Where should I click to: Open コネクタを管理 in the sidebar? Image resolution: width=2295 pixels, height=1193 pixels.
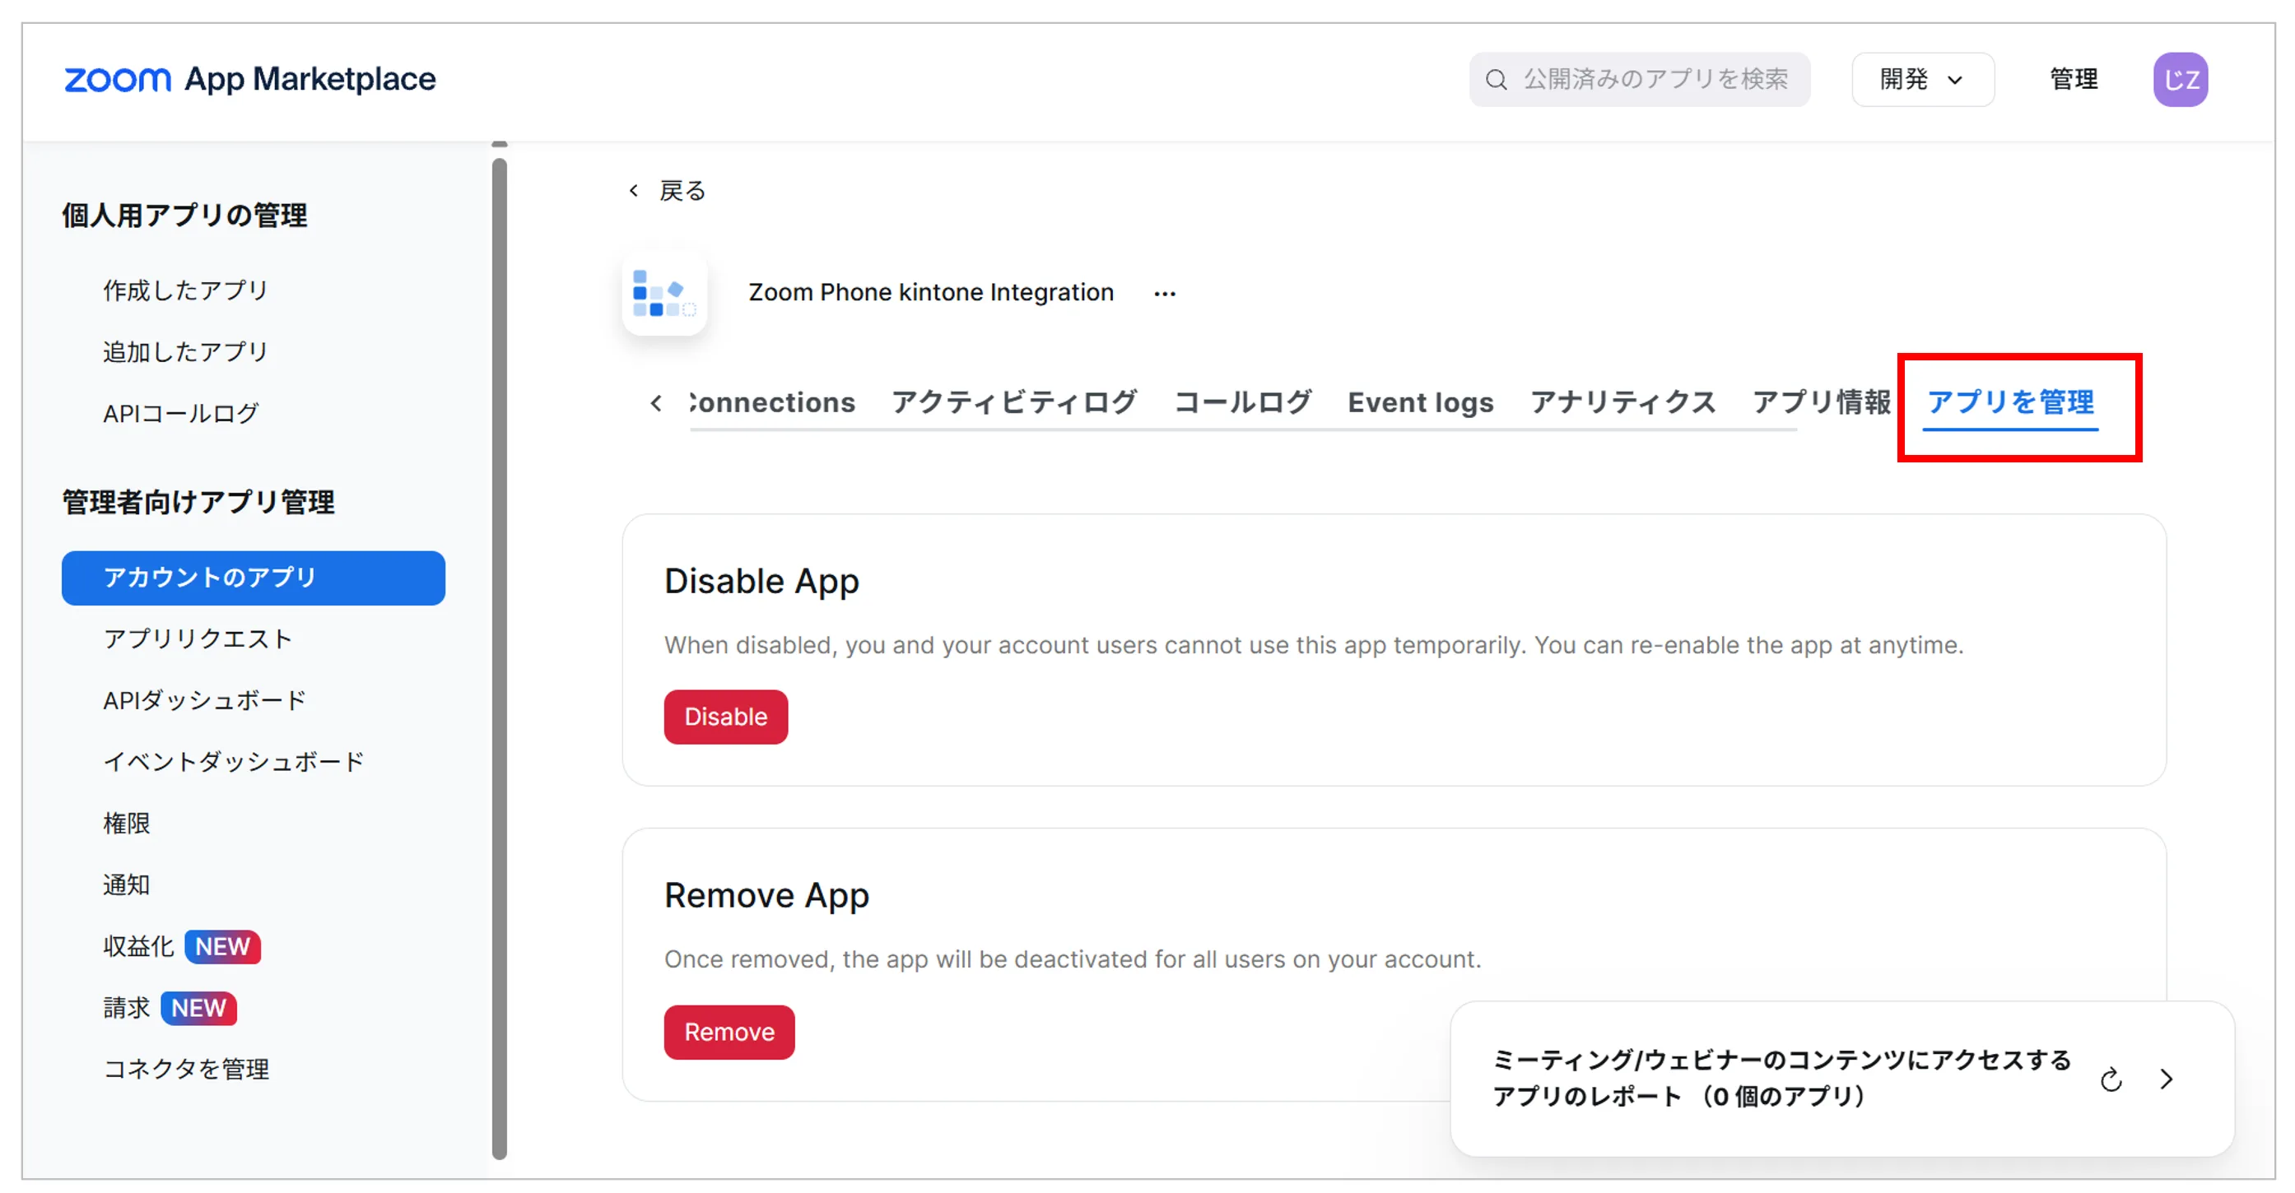(x=186, y=1070)
